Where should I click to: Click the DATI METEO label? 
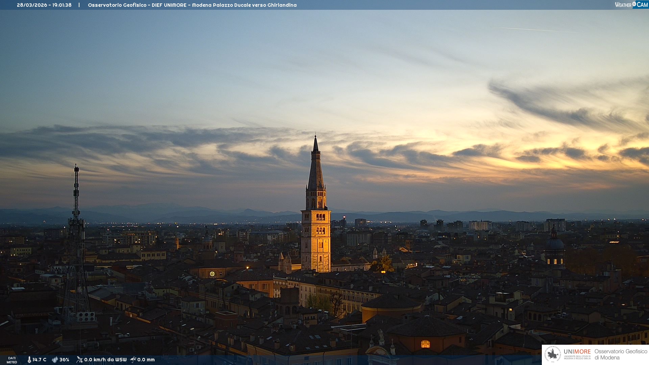tap(12, 360)
